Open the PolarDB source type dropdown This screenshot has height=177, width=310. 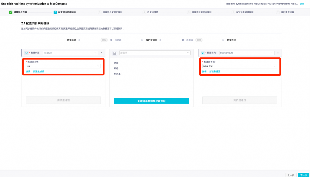[x=70, y=53]
